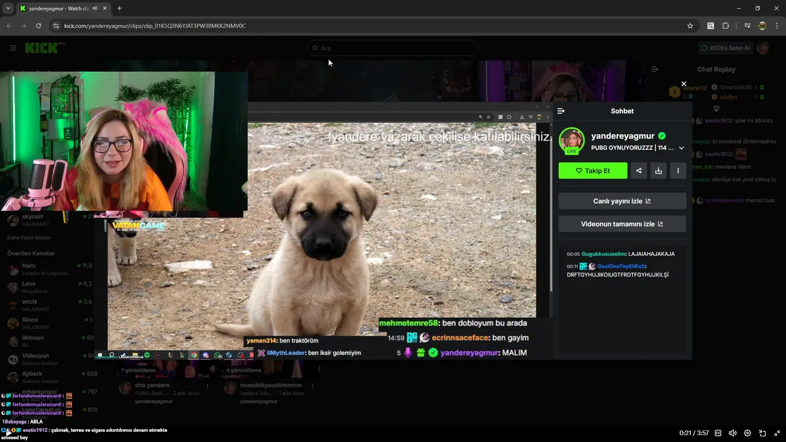Image resolution: width=786 pixels, height=442 pixels.
Task: Click the Ara search field
Action: coord(393,48)
